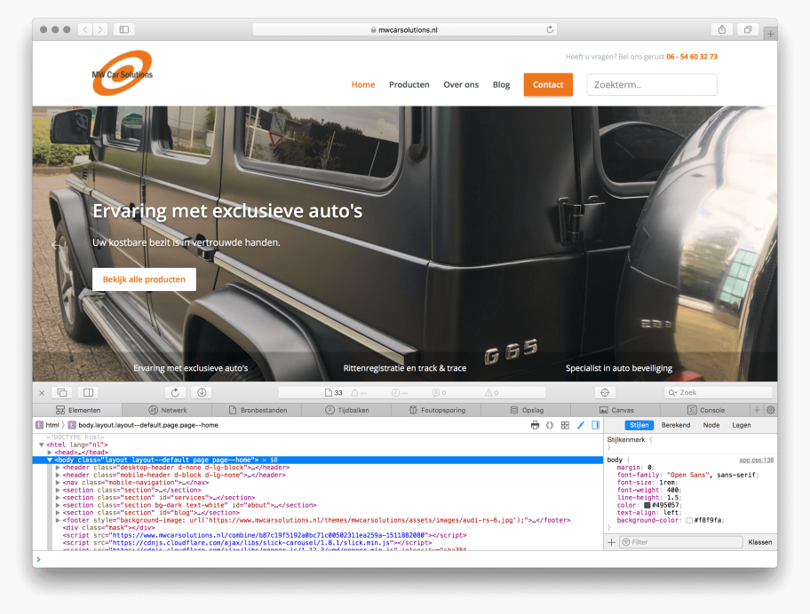Go to the Blog page

[x=501, y=84]
